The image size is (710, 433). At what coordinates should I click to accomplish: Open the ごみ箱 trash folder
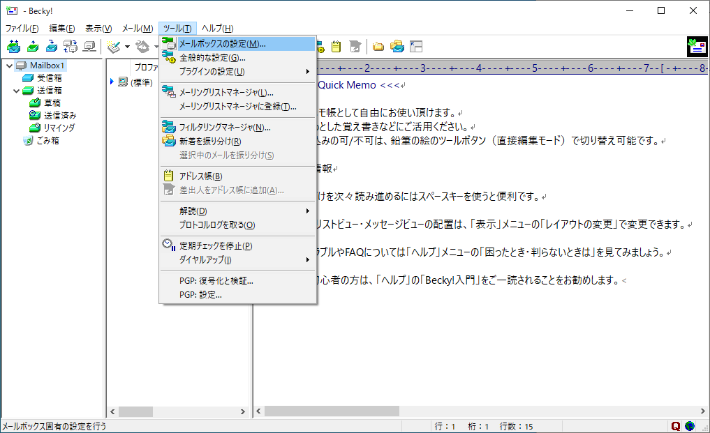(x=47, y=140)
